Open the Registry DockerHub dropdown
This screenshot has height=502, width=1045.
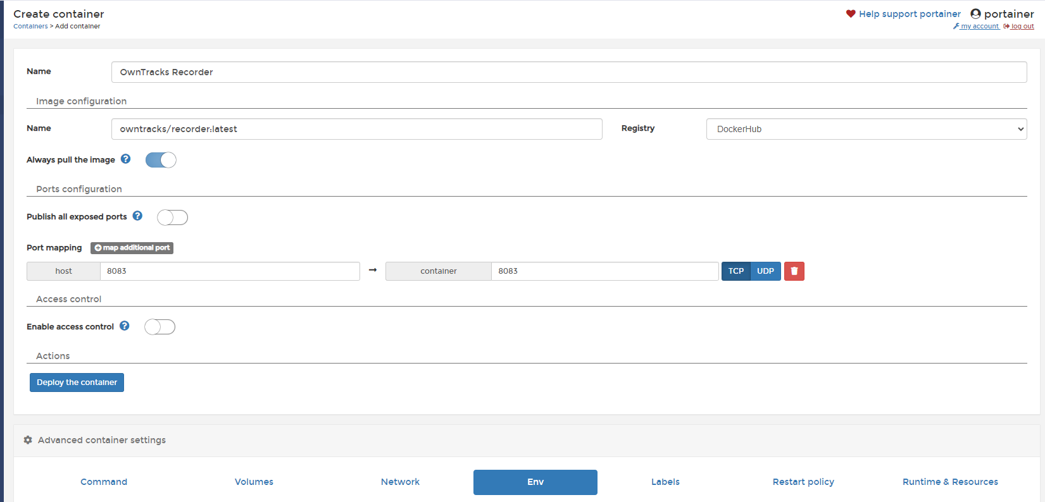pos(867,129)
